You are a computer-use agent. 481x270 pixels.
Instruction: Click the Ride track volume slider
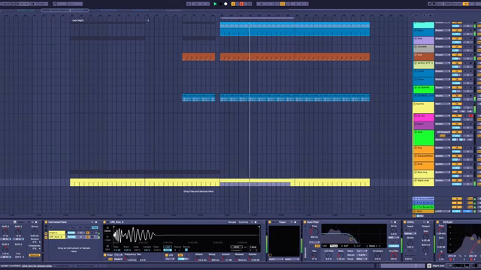[x=457, y=42]
